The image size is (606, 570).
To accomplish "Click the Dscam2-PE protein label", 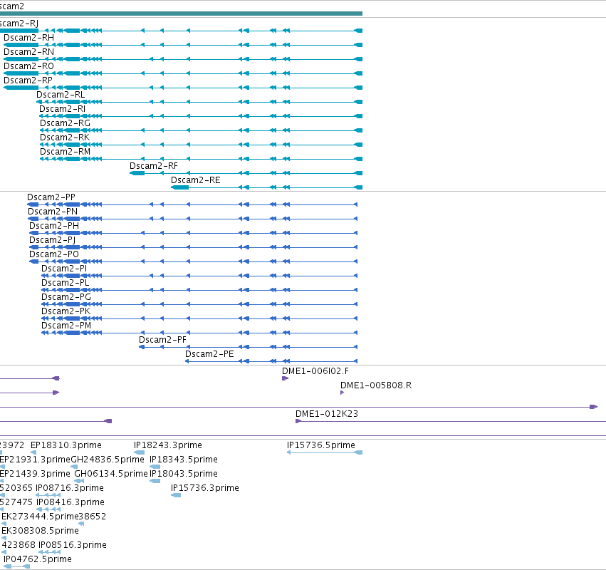I will tap(209, 354).
